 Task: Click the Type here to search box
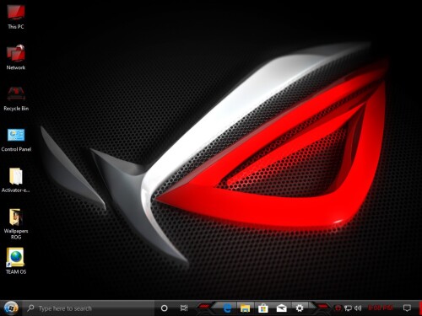(89, 308)
